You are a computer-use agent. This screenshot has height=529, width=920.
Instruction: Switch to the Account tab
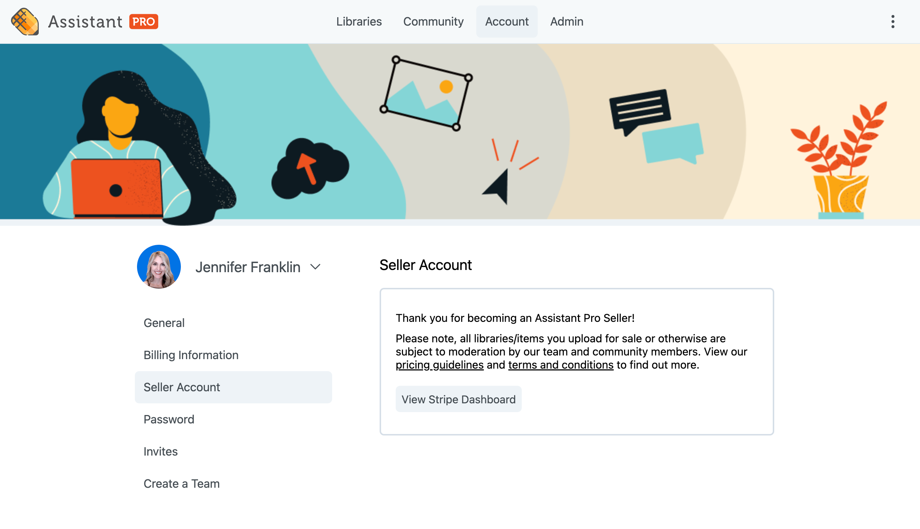(506, 22)
